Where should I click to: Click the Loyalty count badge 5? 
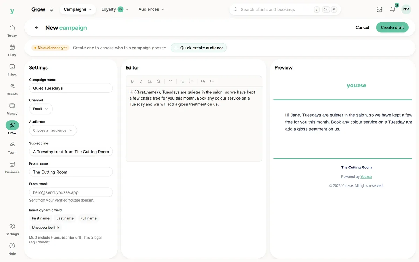point(120,9)
